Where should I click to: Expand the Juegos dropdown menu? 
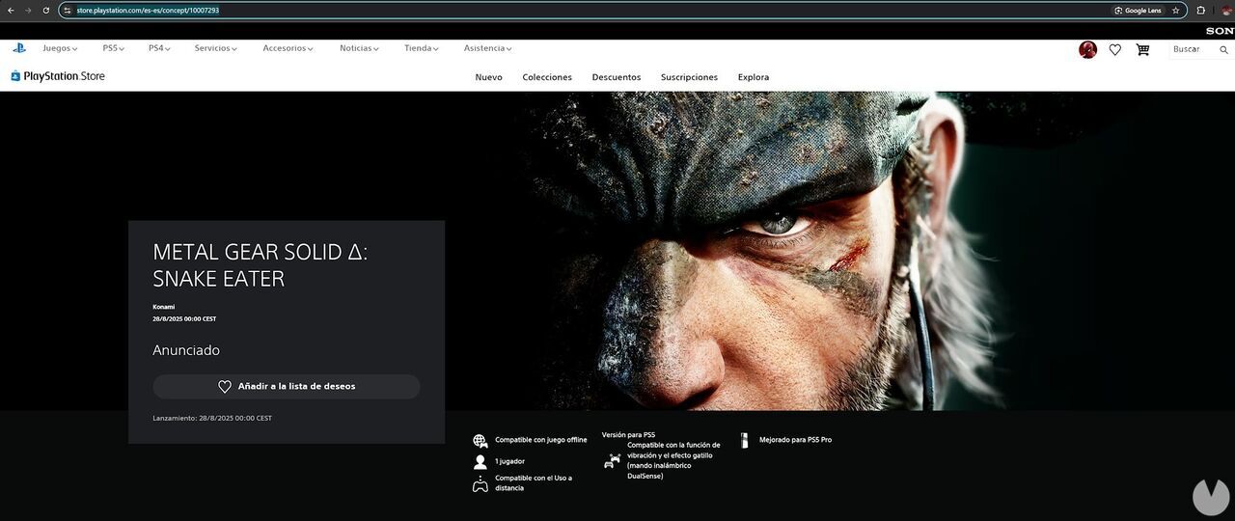pyautogui.click(x=60, y=48)
